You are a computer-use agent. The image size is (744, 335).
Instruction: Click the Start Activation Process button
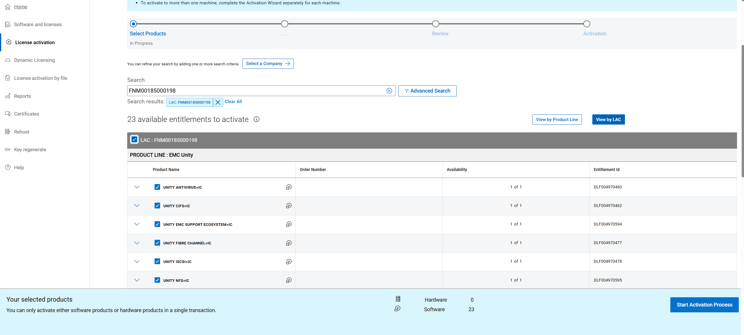[704, 305]
